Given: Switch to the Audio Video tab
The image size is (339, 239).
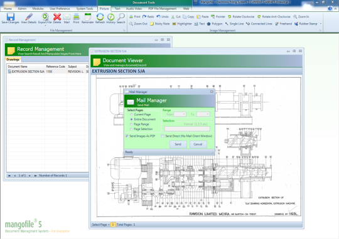Looking at the screenshot, I should 134,9.
